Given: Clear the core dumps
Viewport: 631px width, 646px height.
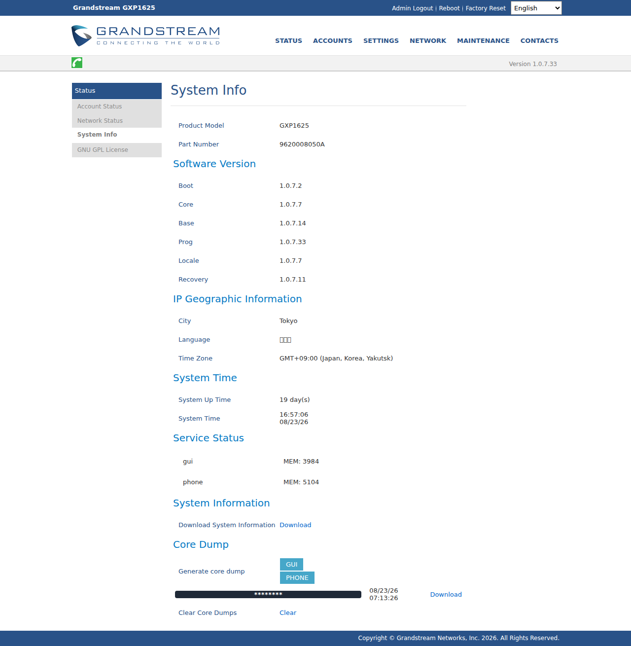Looking at the screenshot, I should 288,613.
